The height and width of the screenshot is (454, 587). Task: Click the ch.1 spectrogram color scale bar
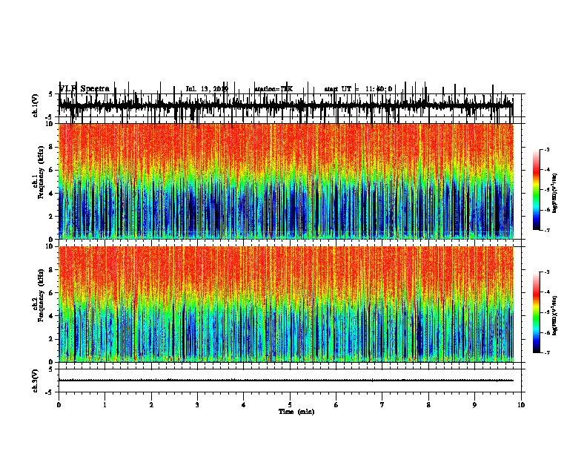[537, 190]
